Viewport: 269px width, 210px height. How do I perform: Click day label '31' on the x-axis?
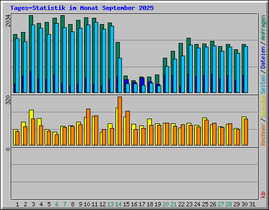252,204
